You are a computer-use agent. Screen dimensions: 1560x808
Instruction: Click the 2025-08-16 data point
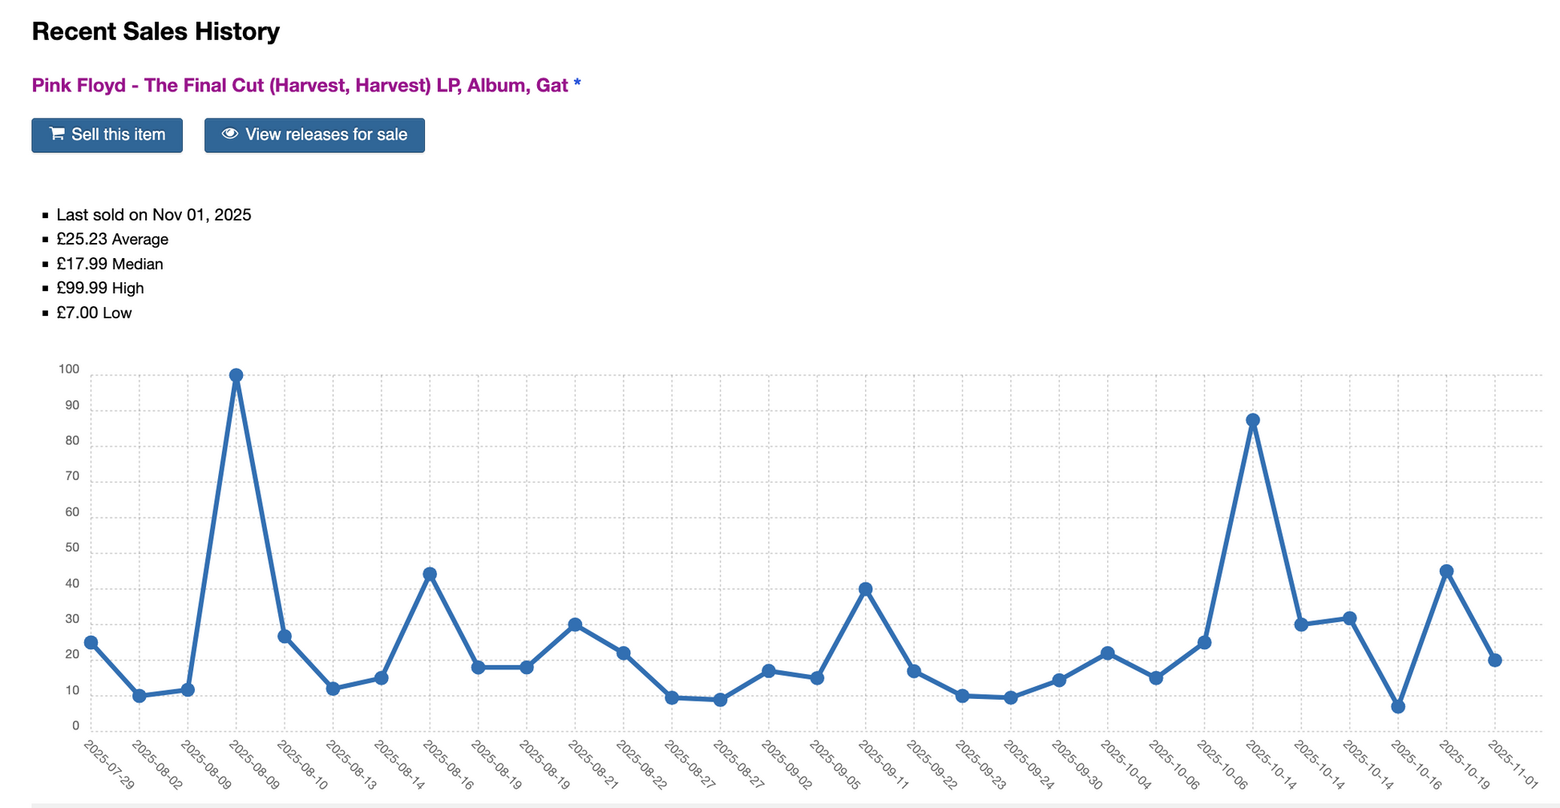coord(430,574)
